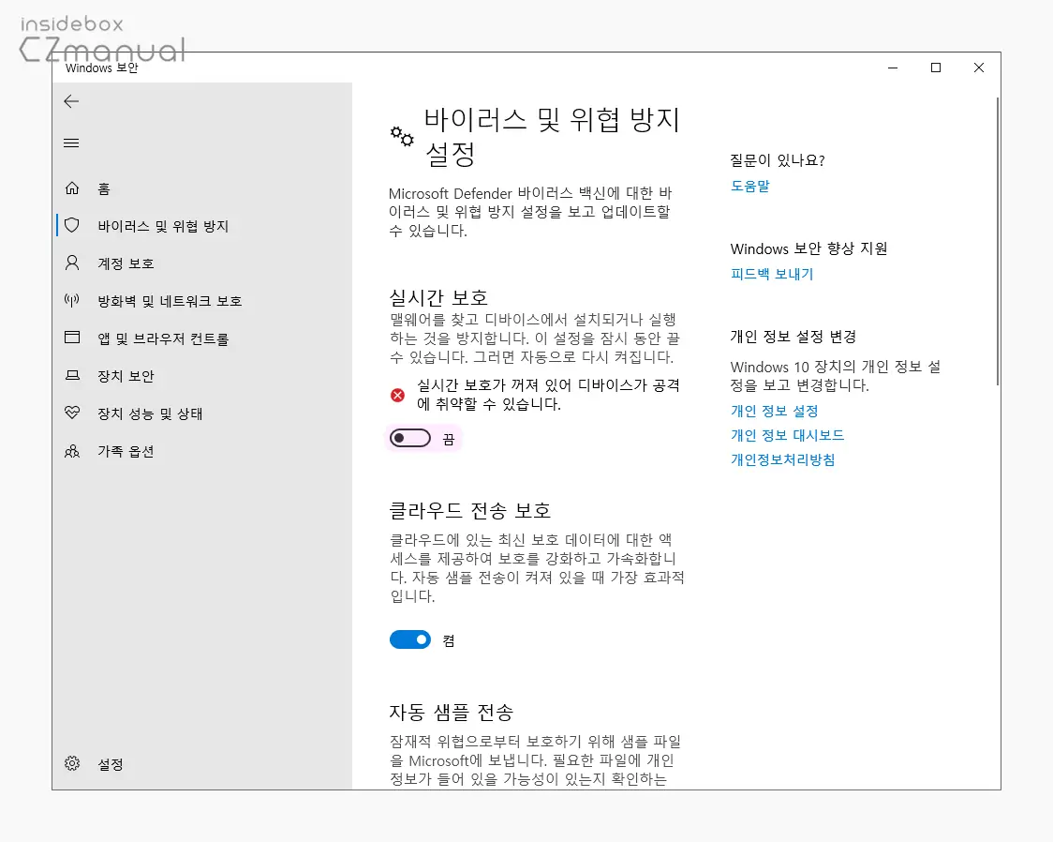
Task: Click the red realtime protection warning icon
Action: [395, 395]
